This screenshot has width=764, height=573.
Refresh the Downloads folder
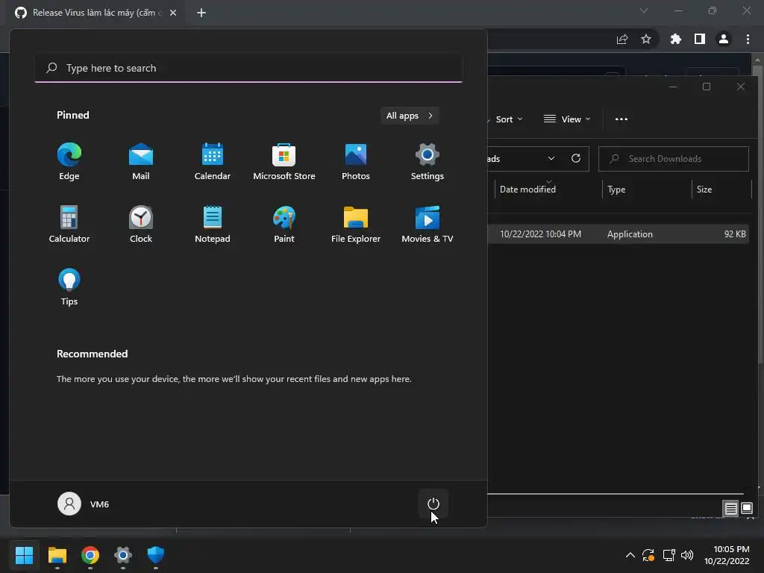[576, 159]
